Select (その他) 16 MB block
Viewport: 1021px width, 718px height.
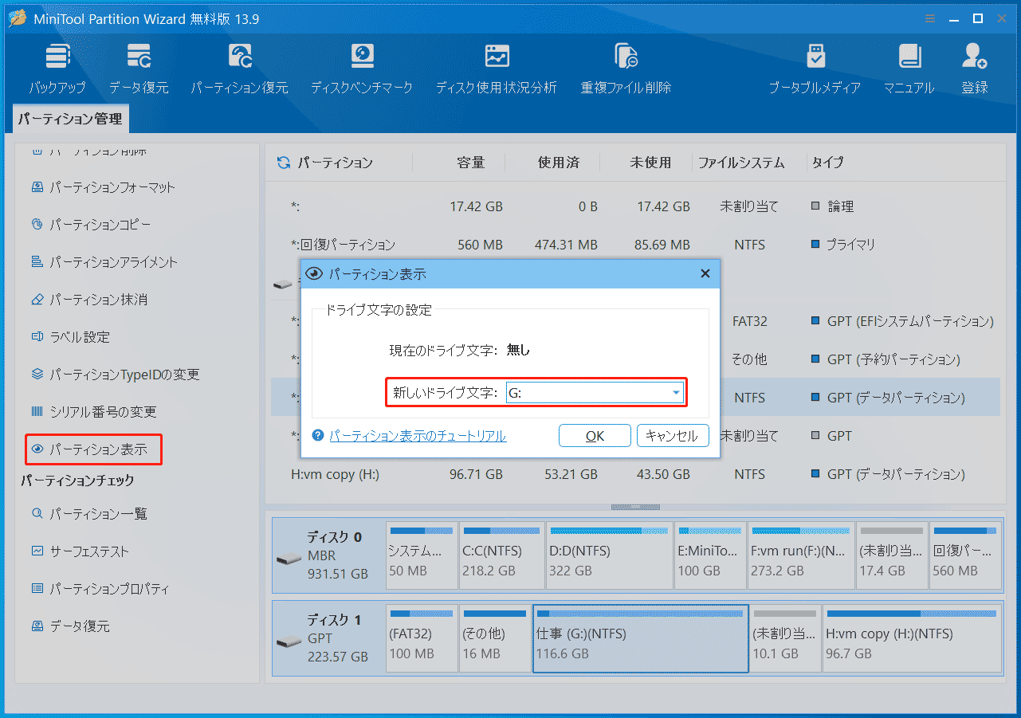tap(495, 638)
